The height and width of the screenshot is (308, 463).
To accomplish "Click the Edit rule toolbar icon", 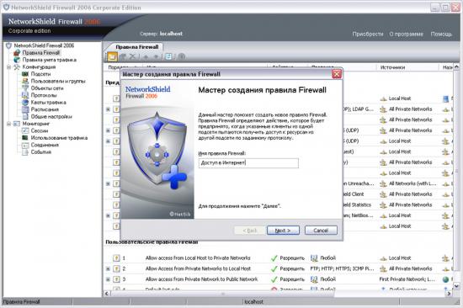I will point(123,56).
